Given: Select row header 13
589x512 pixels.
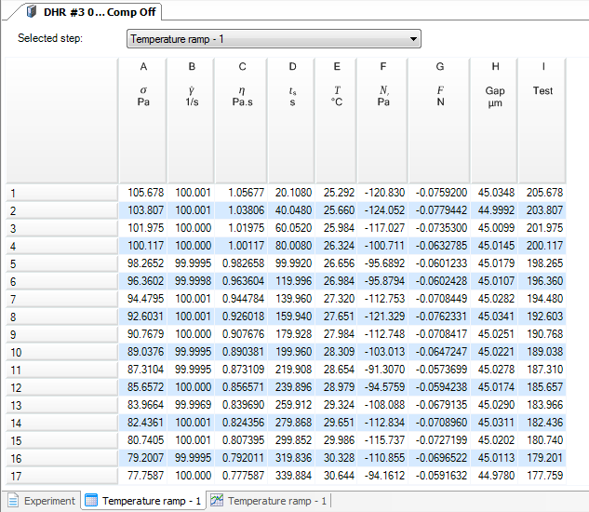Looking at the screenshot, I should [62, 405].
